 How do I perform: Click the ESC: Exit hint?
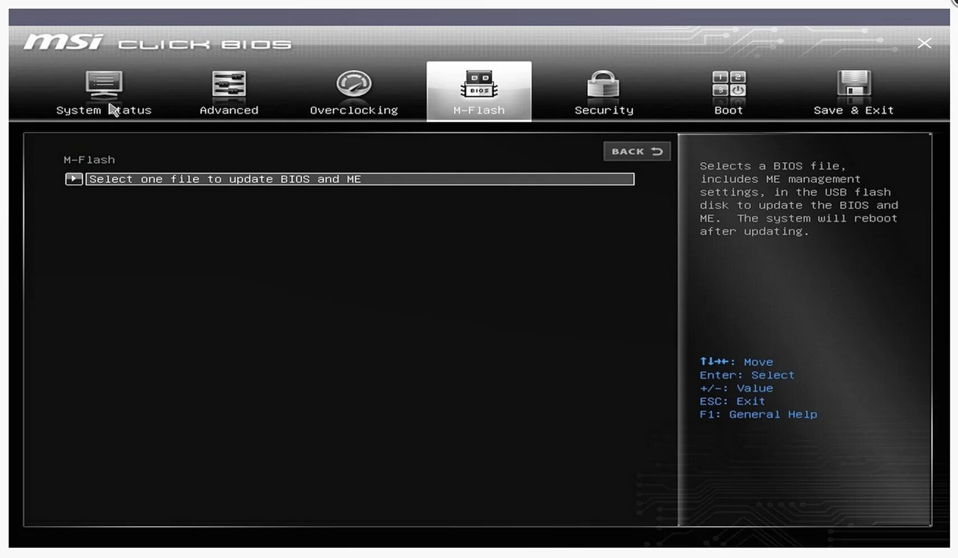coord(732,401)
